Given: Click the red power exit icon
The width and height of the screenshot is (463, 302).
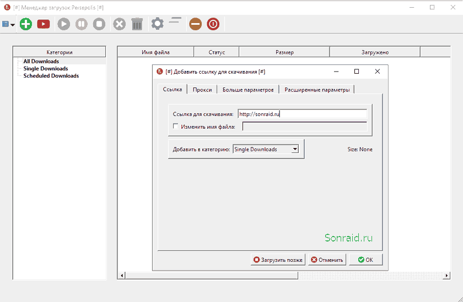Looking at the screenshot, I should click(213, 24).
